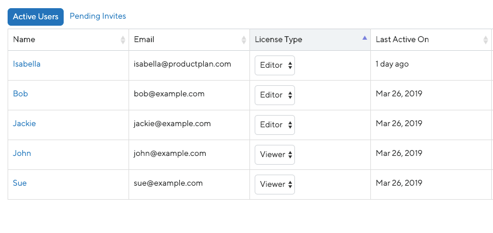The height and width of the screenshot is (233, 493).
Task: Click Sue's Mar 26, 2019 date
Action: point(399,183)
